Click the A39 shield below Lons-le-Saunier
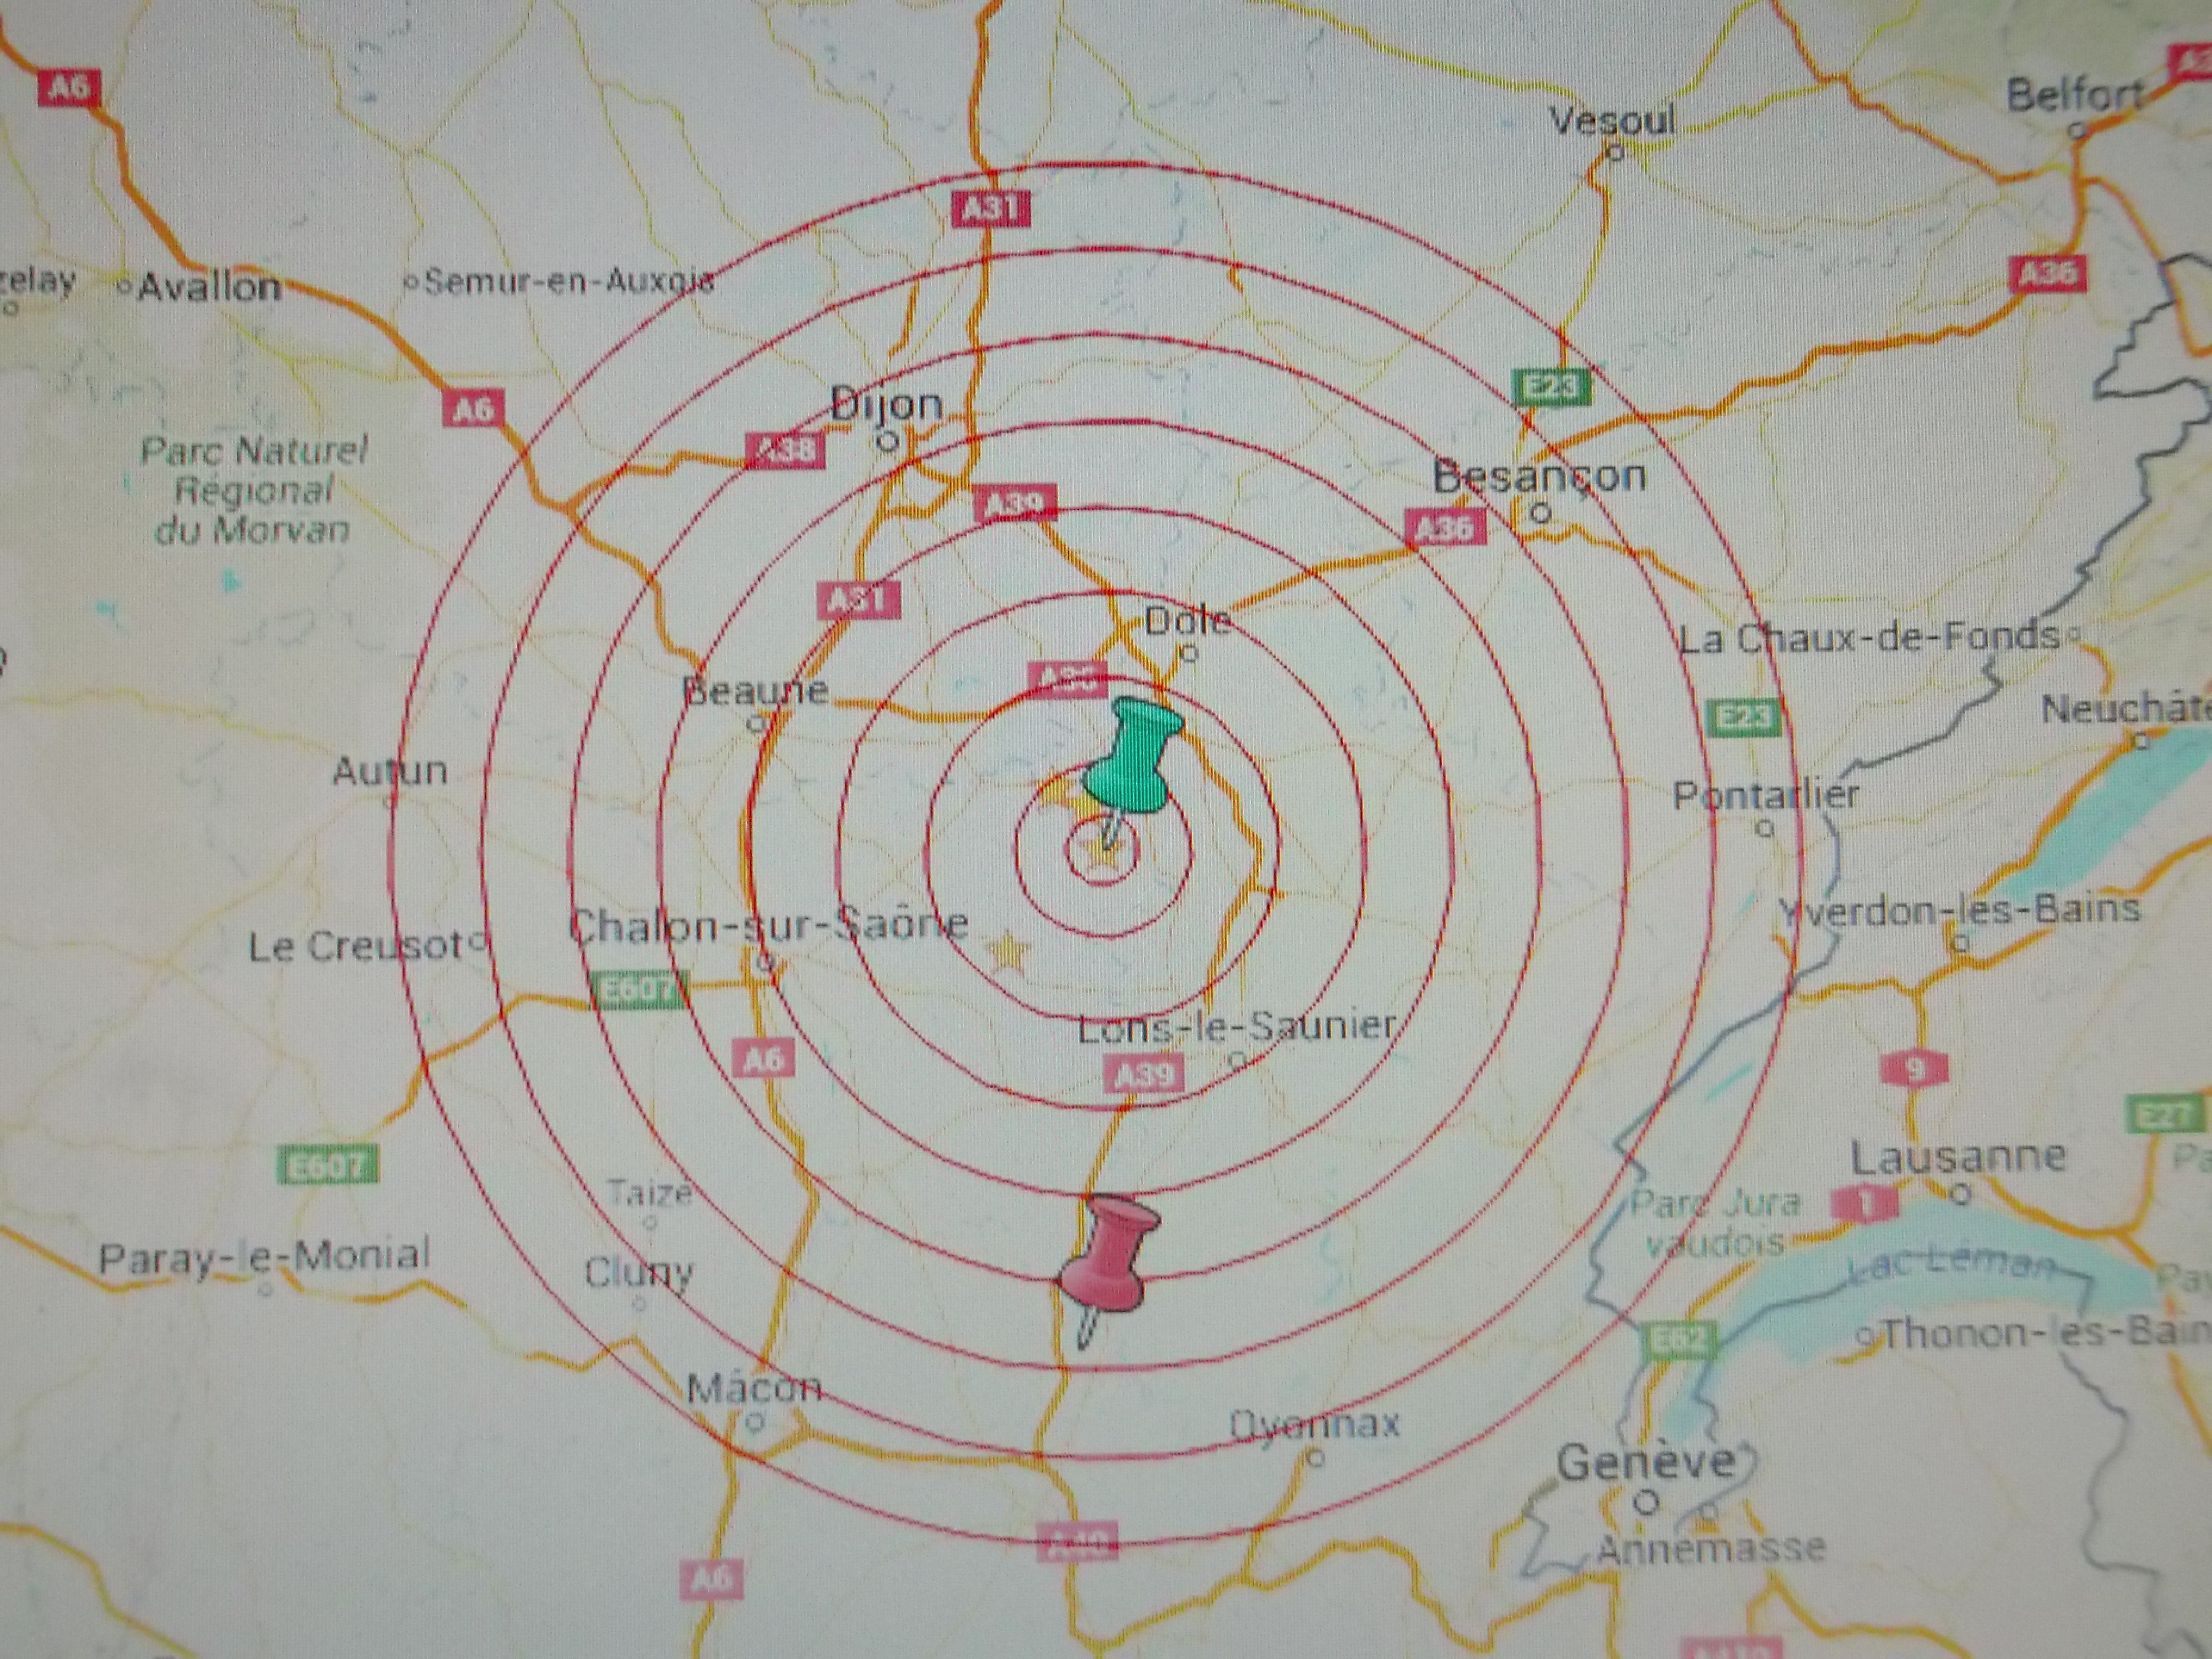 tap(1145, 1075)
